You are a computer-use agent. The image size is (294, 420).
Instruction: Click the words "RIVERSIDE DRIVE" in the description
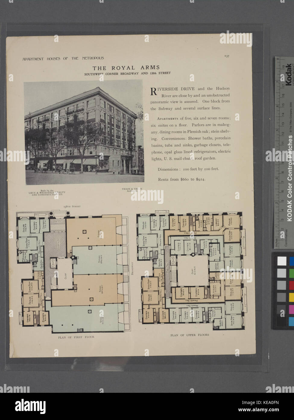(x=173, y=89)
